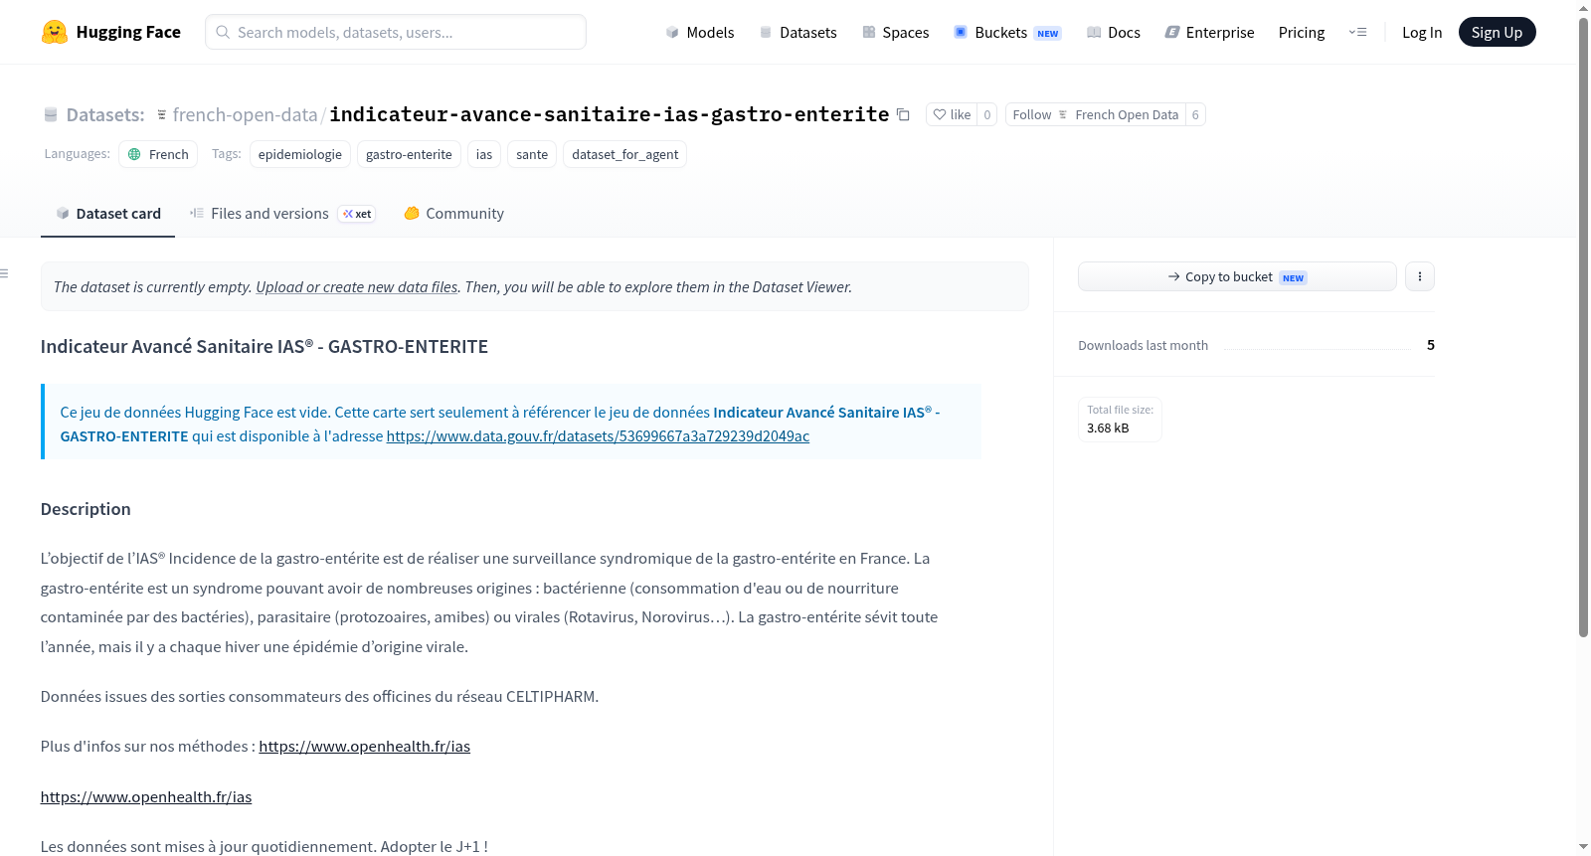
Task: Click the gastro-enterite tag
Action: [x=409, y=154]
